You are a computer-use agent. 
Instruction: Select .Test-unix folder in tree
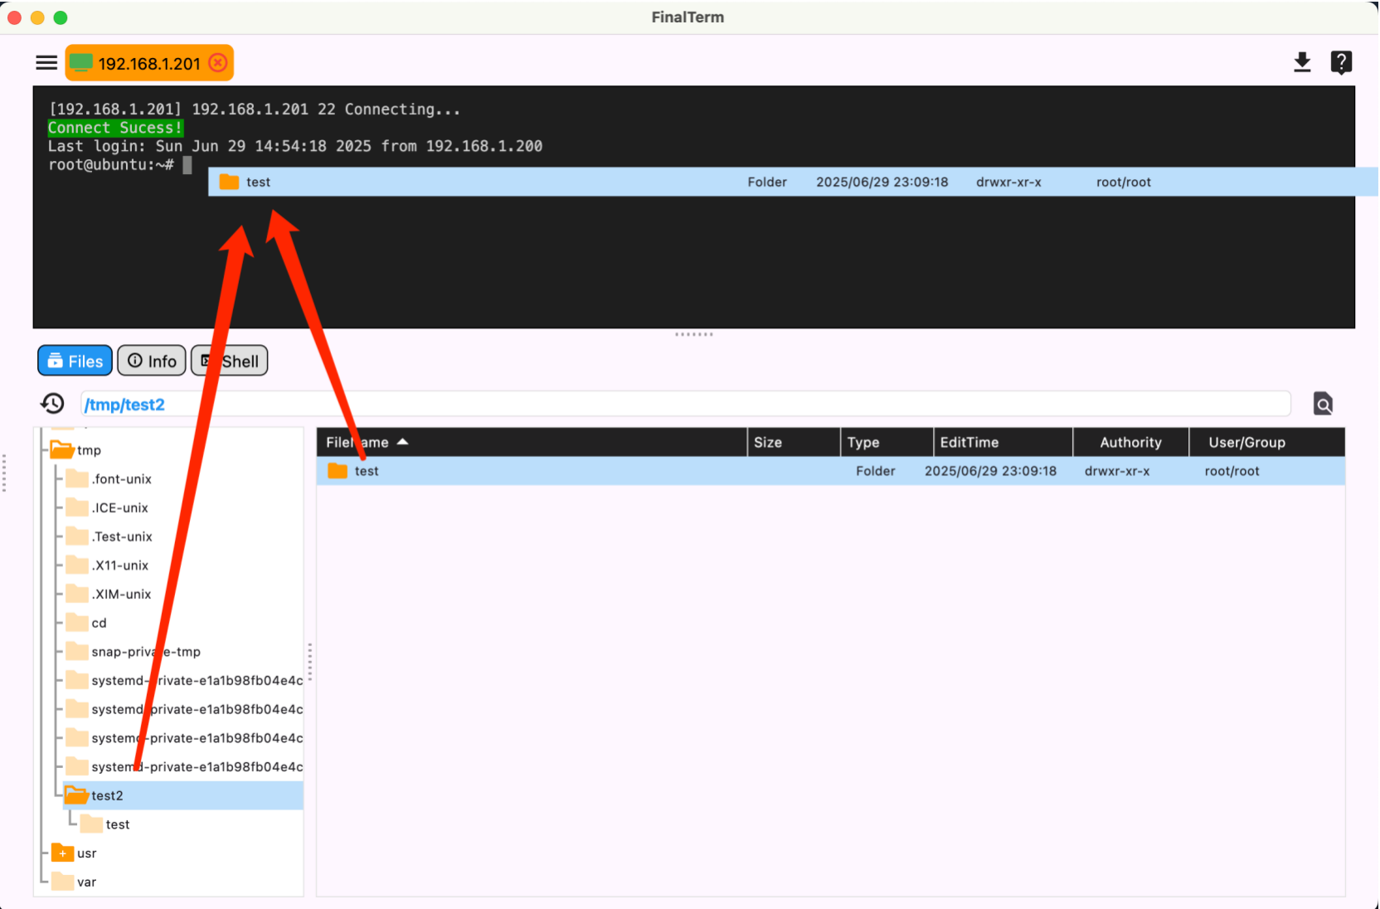tap(122, 537)
